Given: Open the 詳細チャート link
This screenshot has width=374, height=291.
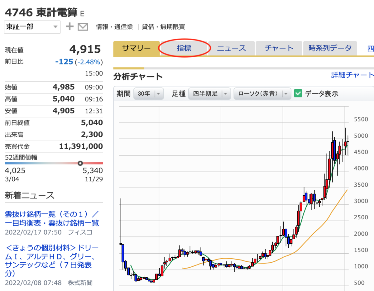Looking at the screenshot, I should (352, 75).
